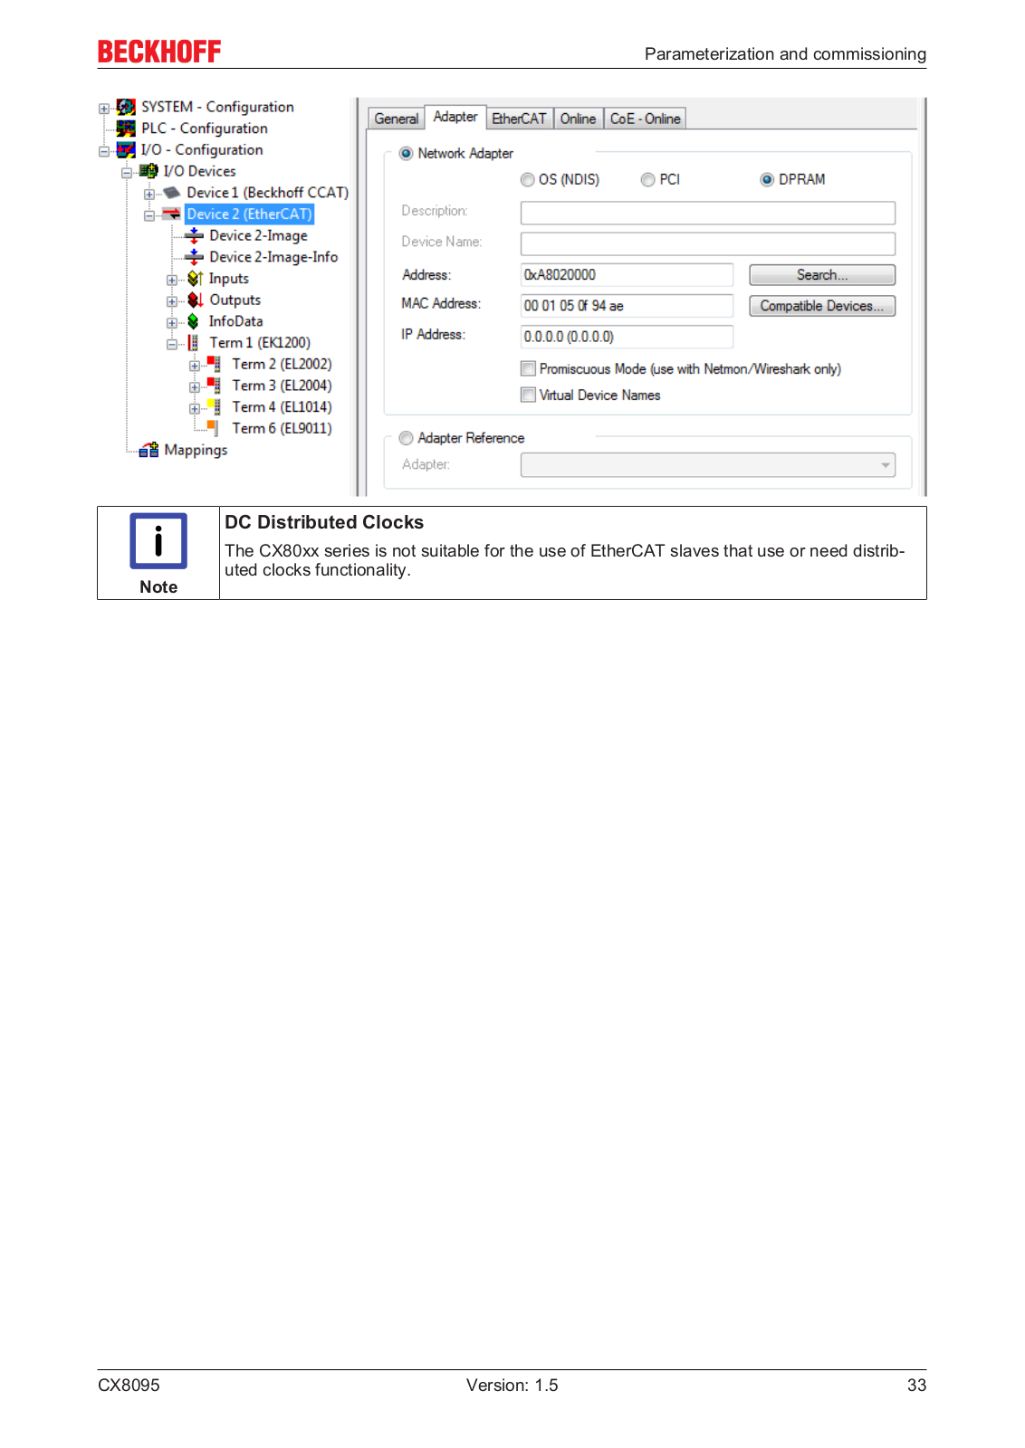Select the Device 2 (EtherCAT) tree label
The height and width of the screenshot is (1448, 1025).
coord(249,214)
